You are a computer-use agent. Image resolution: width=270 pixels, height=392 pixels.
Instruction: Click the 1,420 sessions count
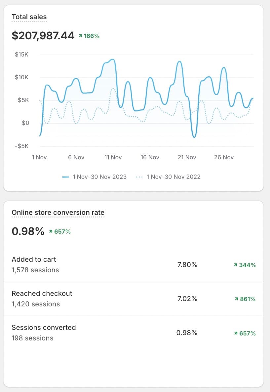click(36, 304)
